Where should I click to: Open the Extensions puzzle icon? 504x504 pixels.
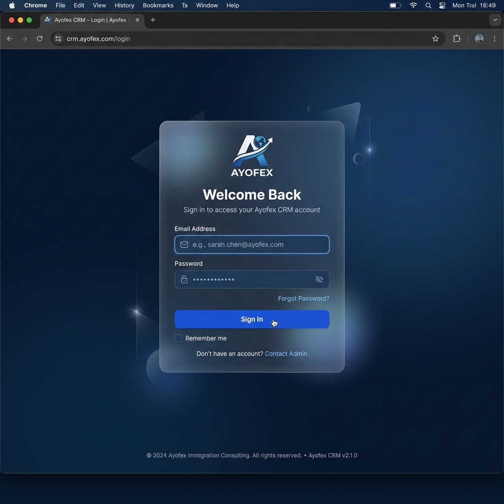pyautogui.click(x=456, y=39)
